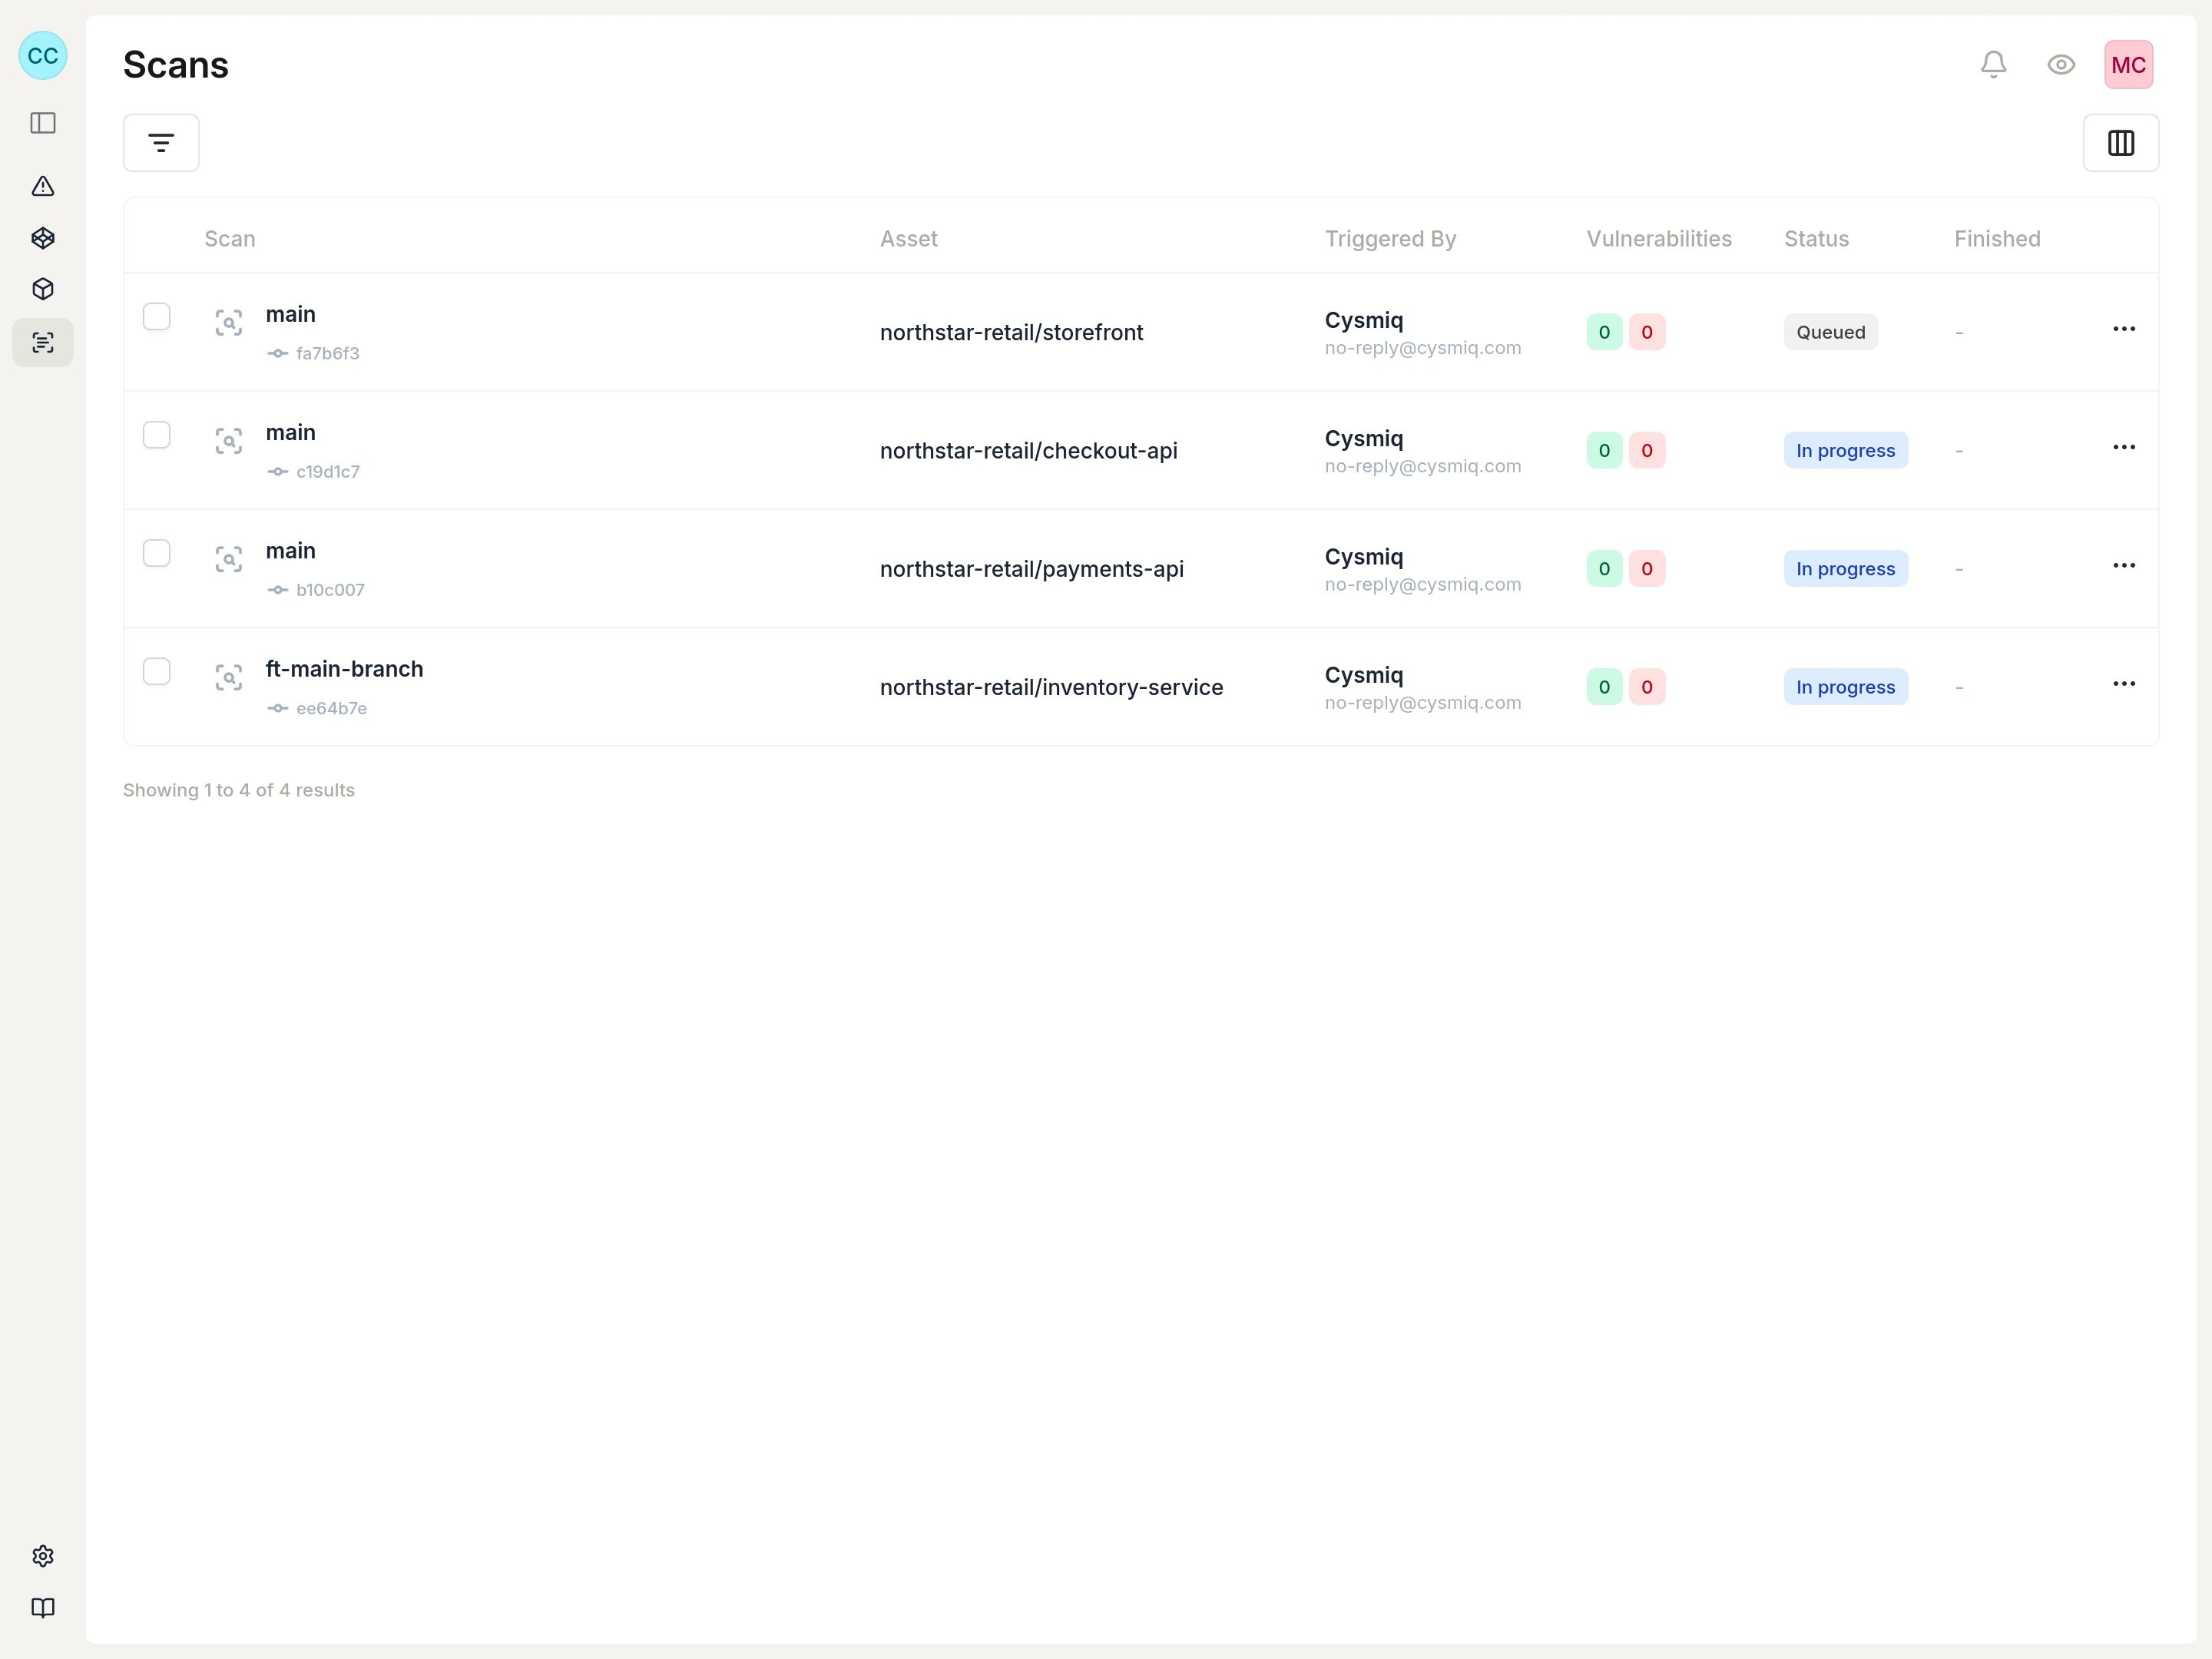Toggle the sidebar panel icon
Viewport: 2212px width, 1659px height.
click(x=43, y=123)
